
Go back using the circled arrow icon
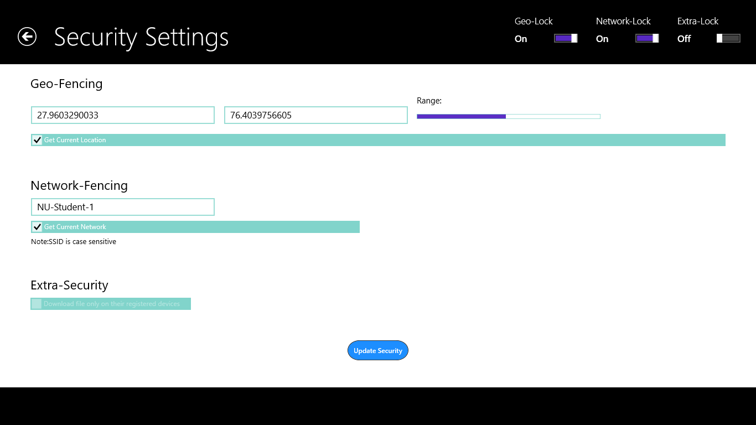(27, 37)
